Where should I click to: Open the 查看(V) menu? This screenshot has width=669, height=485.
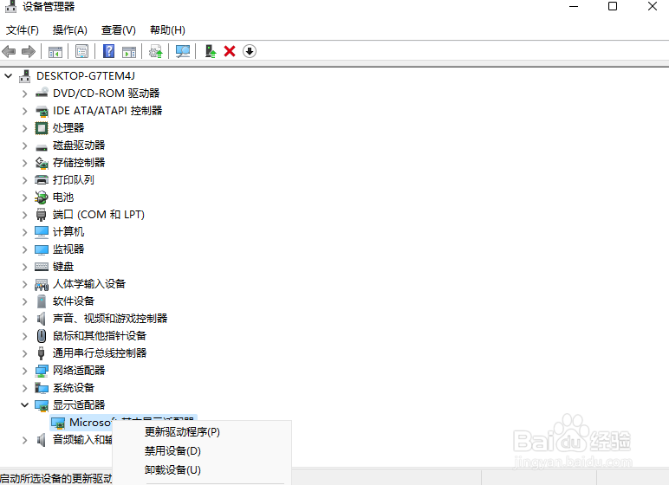point(119,29)
